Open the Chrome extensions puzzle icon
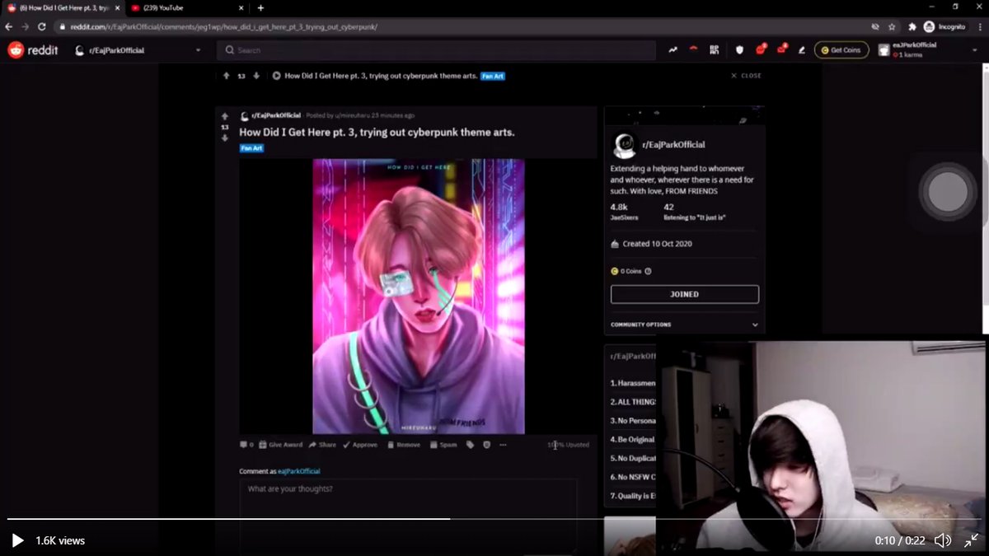 pos(912,26)
